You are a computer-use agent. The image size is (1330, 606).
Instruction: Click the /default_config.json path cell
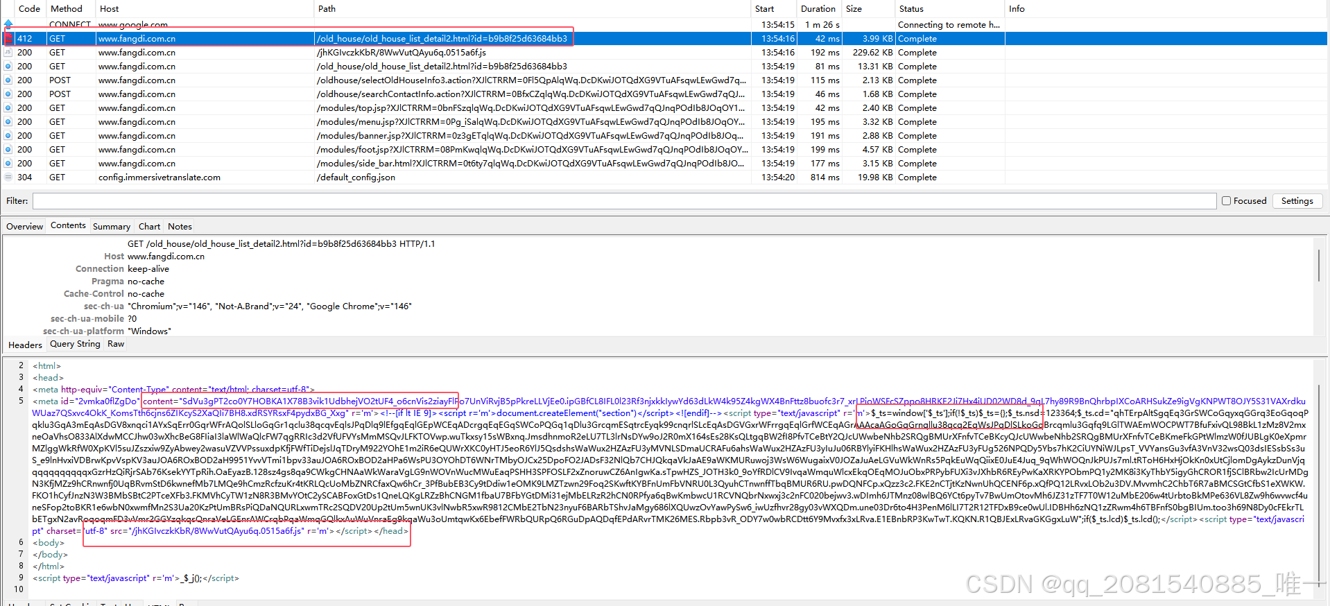pos(356,178)
